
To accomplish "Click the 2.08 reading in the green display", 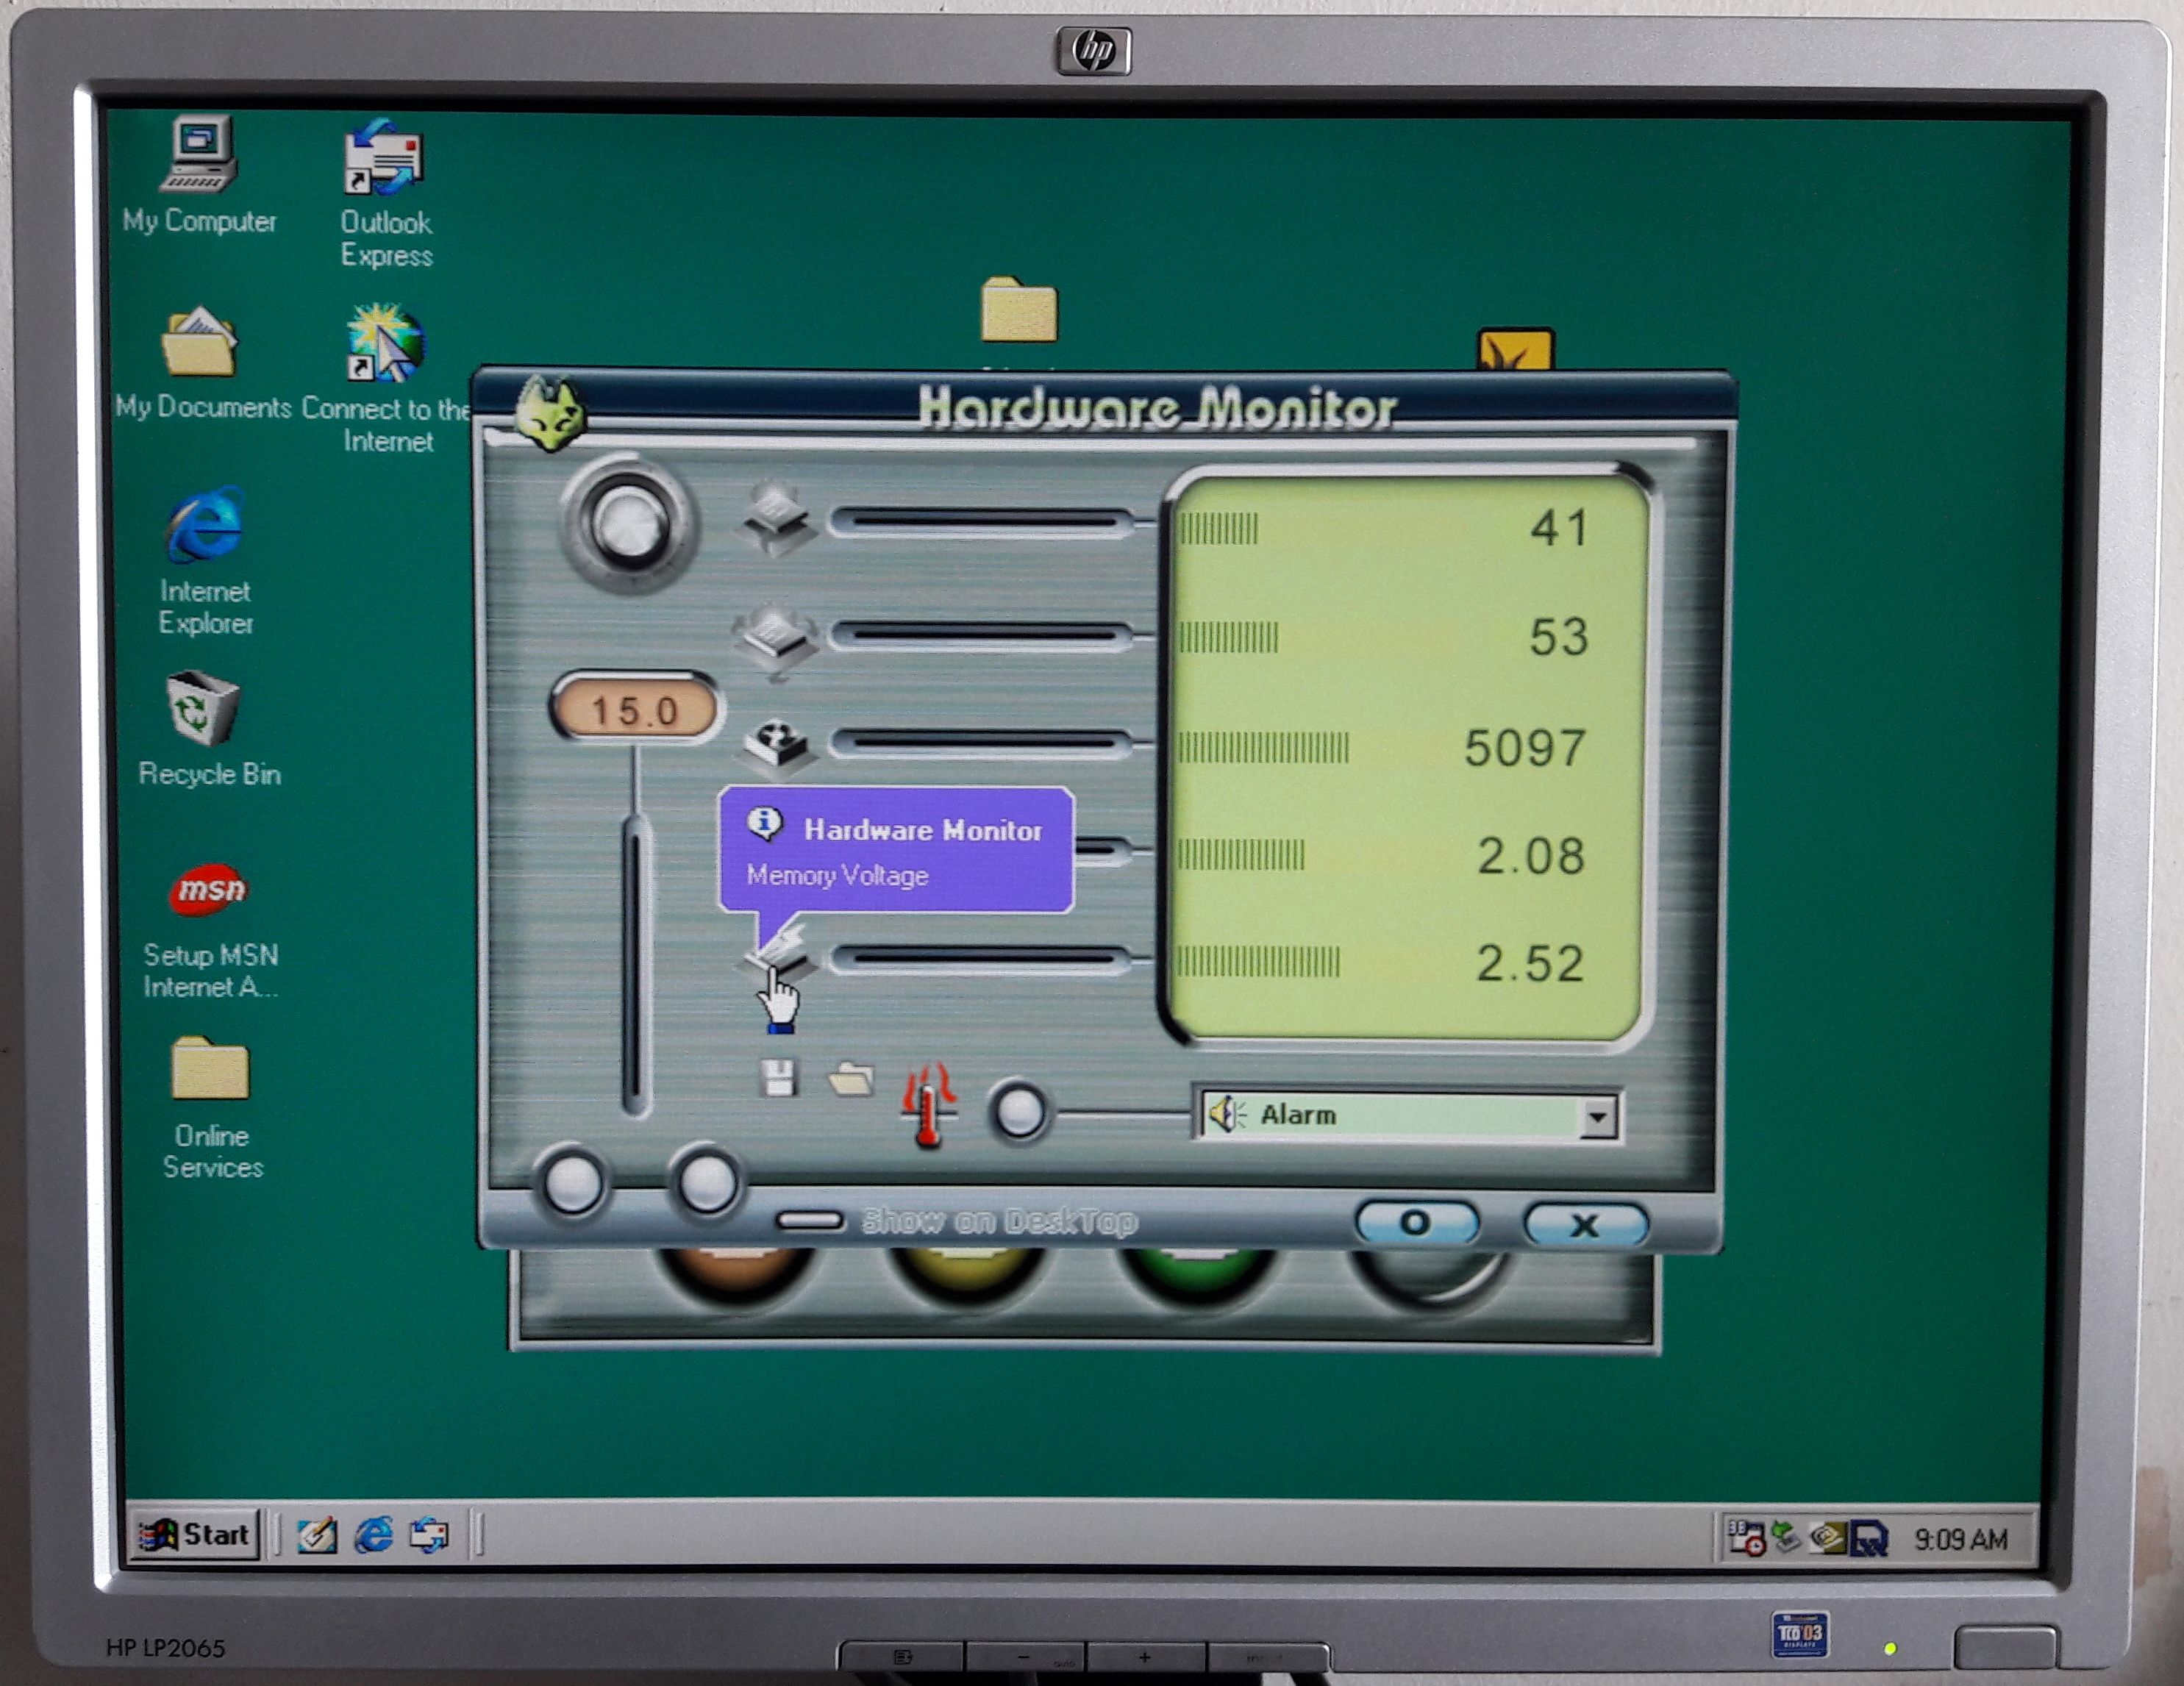I will point(1531,856).
